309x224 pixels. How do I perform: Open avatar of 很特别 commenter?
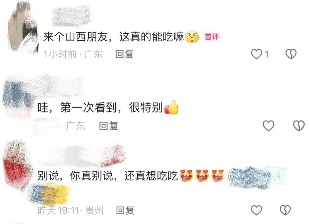[17, 96]
